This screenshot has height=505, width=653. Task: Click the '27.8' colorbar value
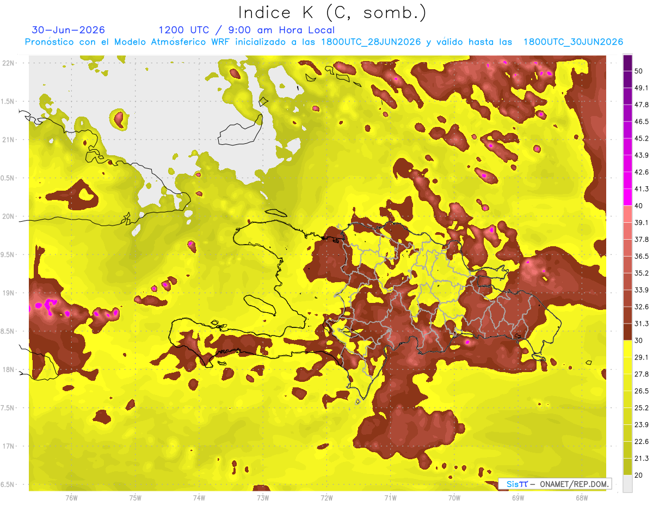point(641,374)
